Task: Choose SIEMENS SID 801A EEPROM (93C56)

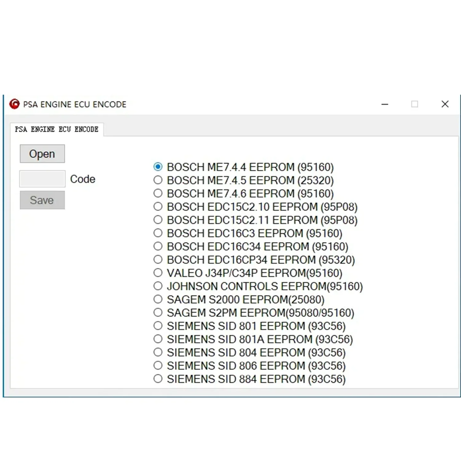Action: click(253, 339)
